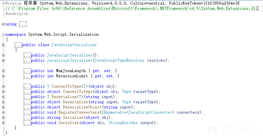Click the JavaScriptConverter type name

click(x=150, y=113)
